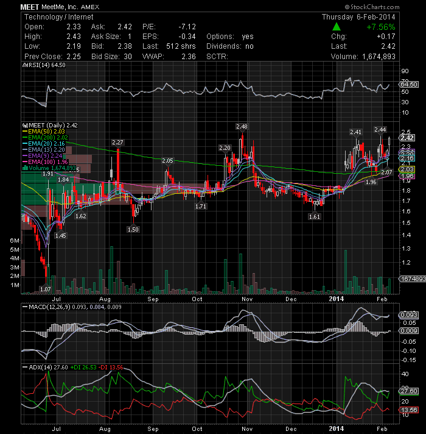426x434 pixels.
Task: Click the 1.50 low price label
Action: 133,229
